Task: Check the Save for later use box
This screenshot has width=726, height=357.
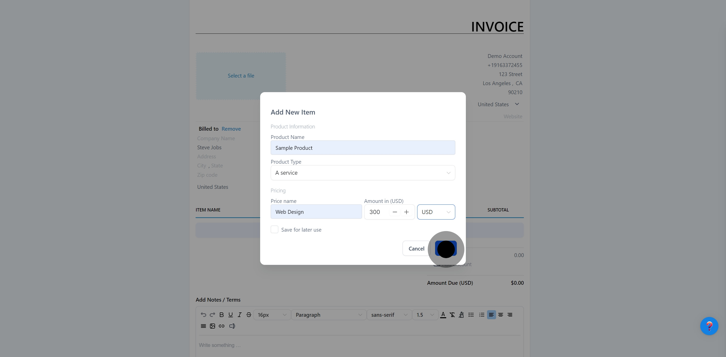Action: [274, 229]
